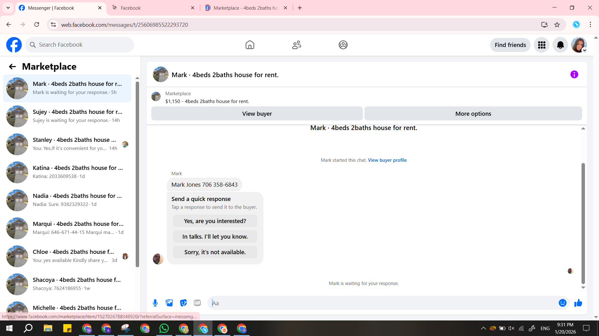Viewport: 599px width, 336px height.
Task: Click the browser address bar URL
Action: click(x=124, y=25)
